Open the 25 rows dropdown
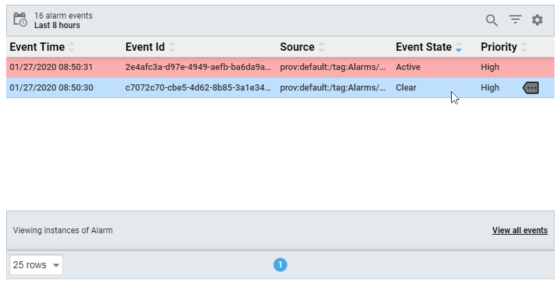Screen dimensions: 560x284 [x=36, y=265]
